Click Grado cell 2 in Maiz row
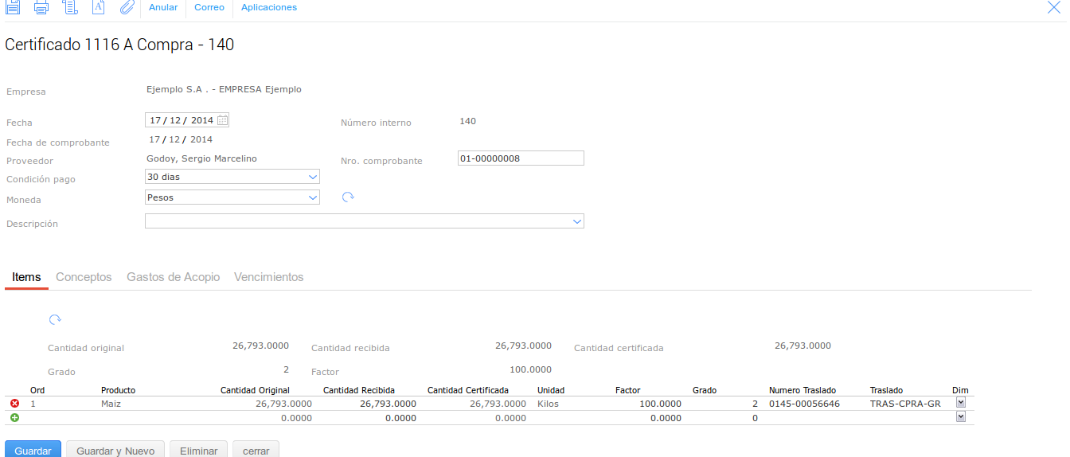 point(755,404)
